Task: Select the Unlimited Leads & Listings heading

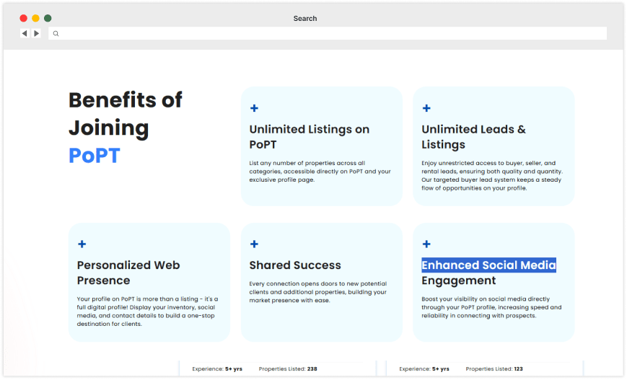Action: (473, 137)
